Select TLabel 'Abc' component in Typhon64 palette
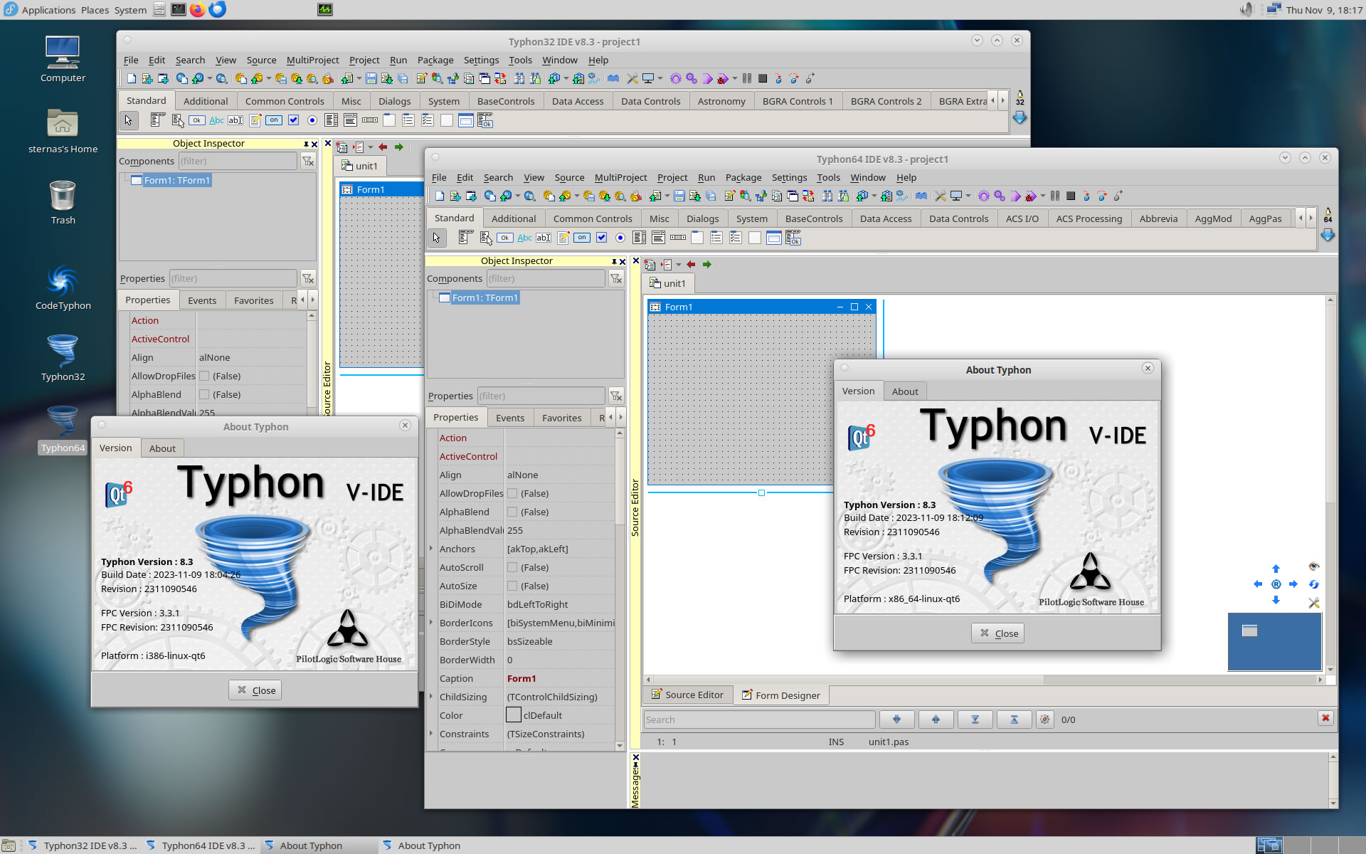This screenshot has width=1366, height=854. tap(524, 238)
